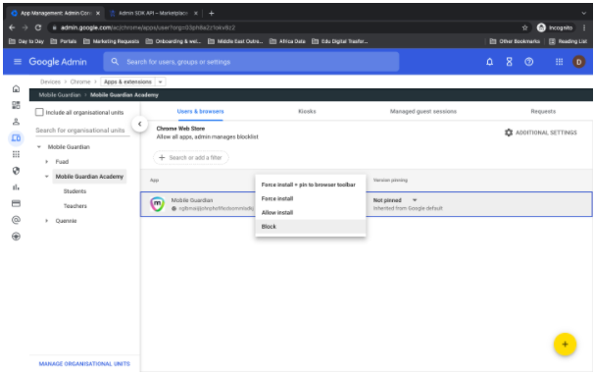Choose Block from the install policy menu
Viewport: 594px width, 374px height.
click(311, 227)
